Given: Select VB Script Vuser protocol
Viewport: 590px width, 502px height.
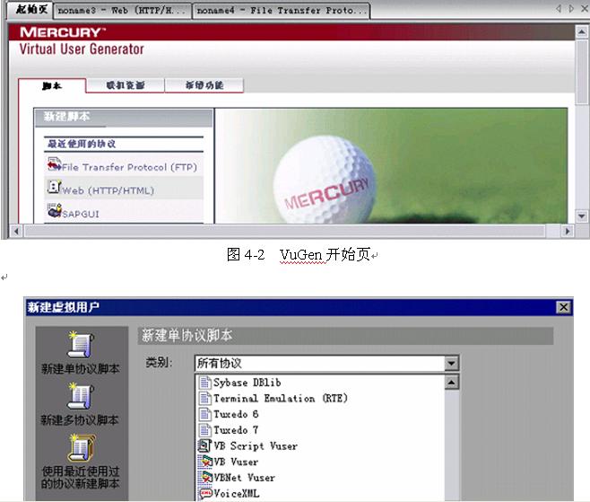Looking at the screenshot, I should [x=256, y=445].
